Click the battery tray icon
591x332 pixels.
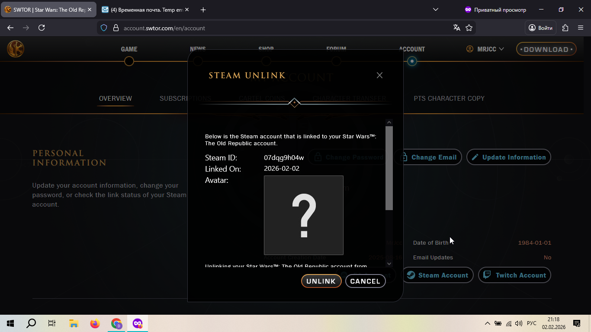pyautogui.click(x=498, y=323)
